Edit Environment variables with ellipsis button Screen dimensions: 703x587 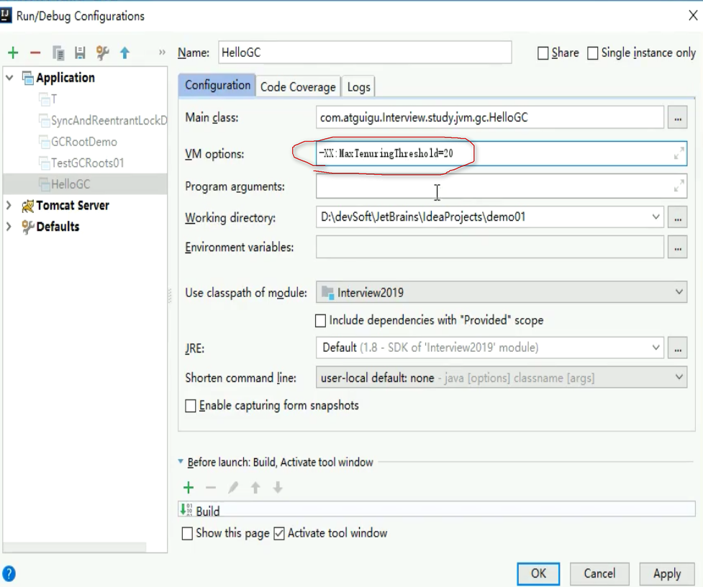[x=677, y=247]
